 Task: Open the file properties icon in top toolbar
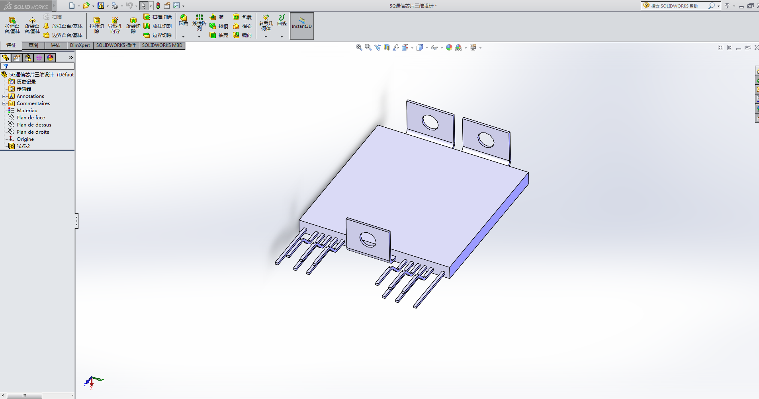pyautogui.click(x=167, y=6)
